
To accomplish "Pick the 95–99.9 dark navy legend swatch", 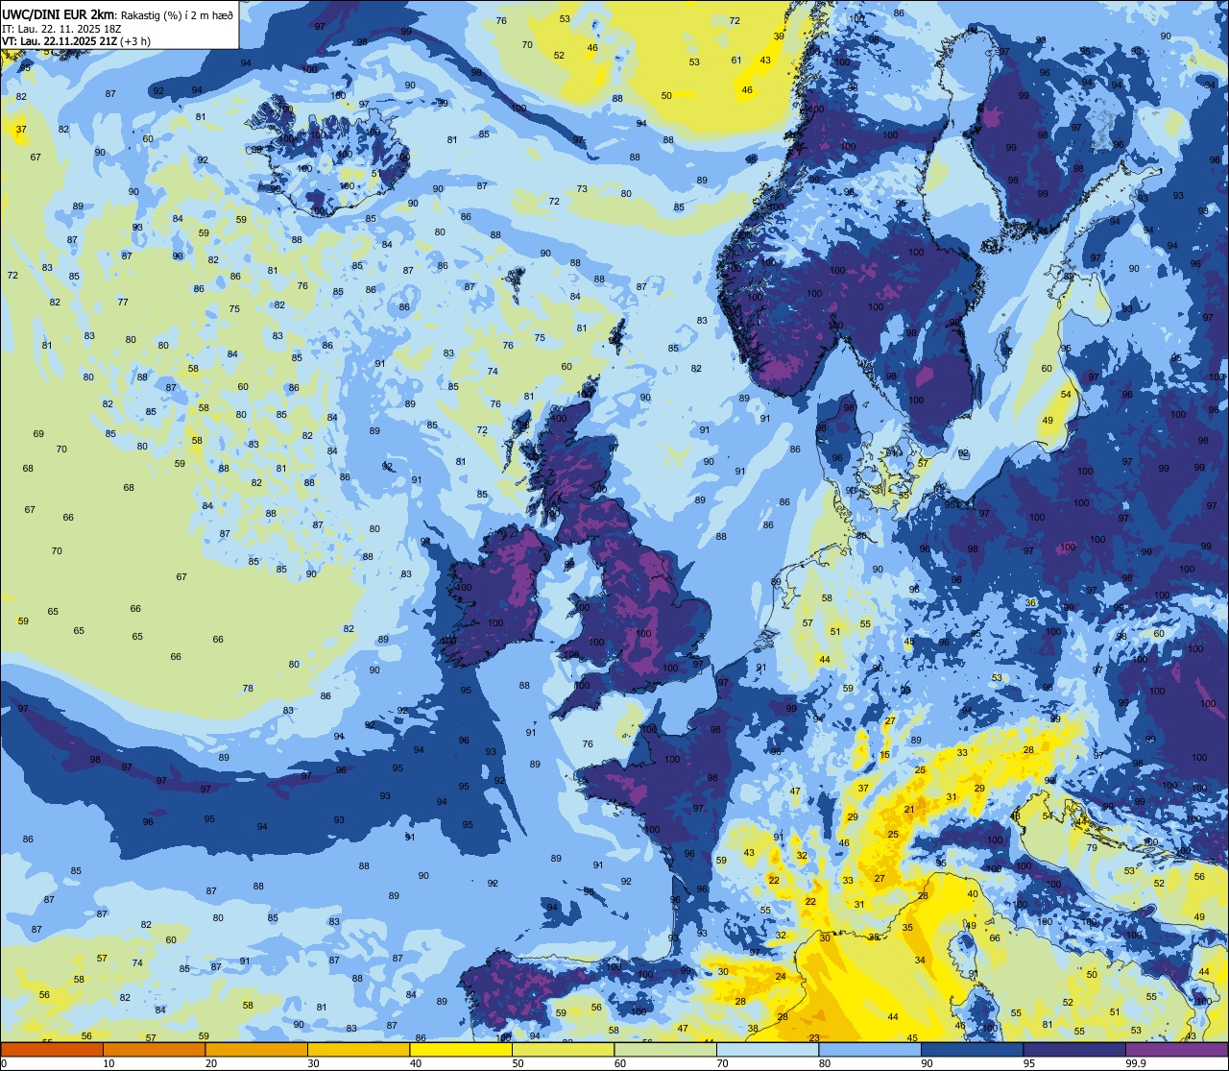I will pos(1074,1050).
